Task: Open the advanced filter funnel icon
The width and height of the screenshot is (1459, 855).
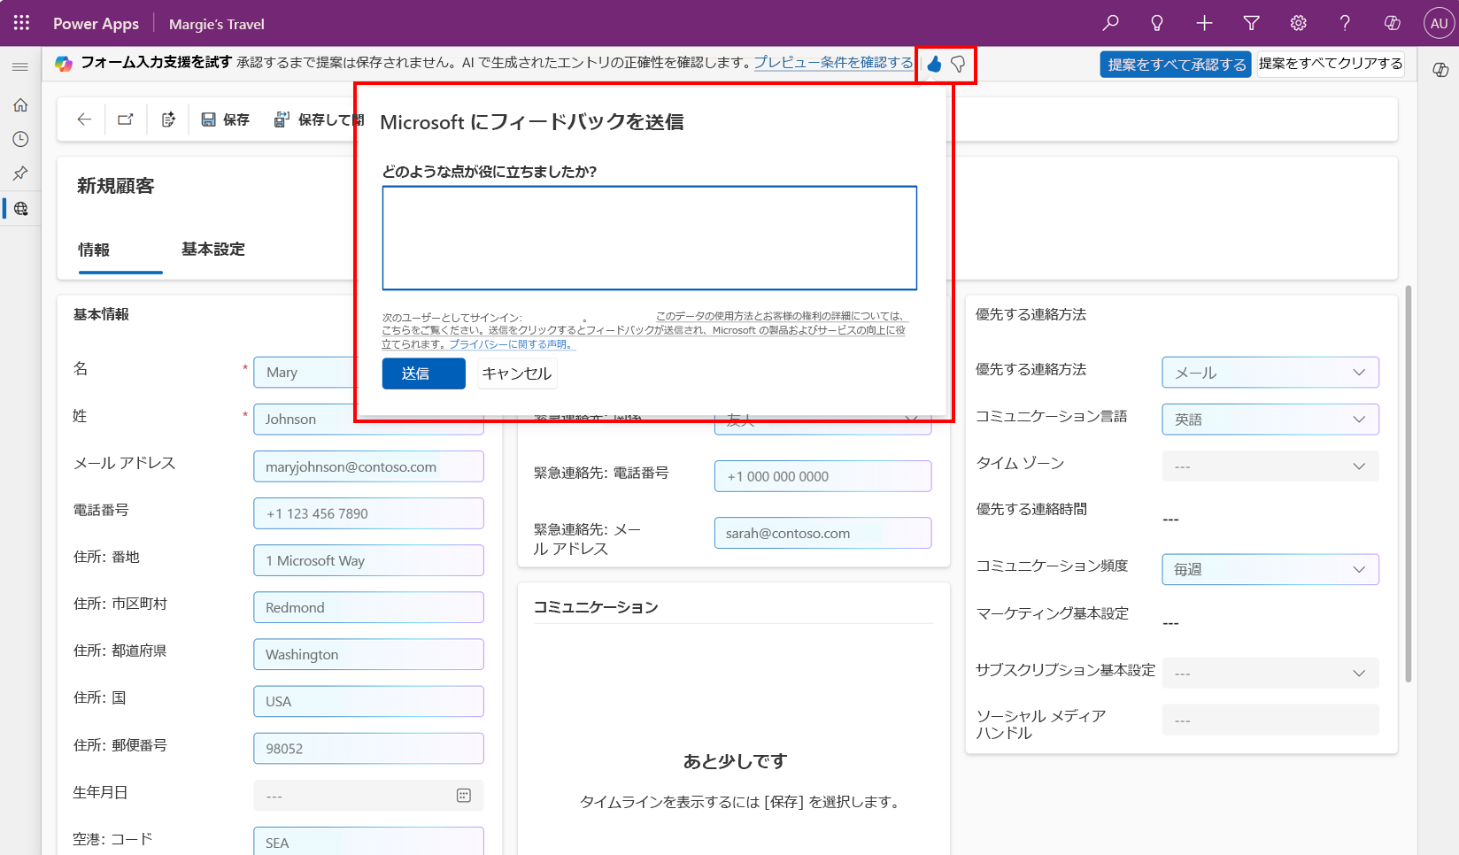Action: (x=1251, y=23)
